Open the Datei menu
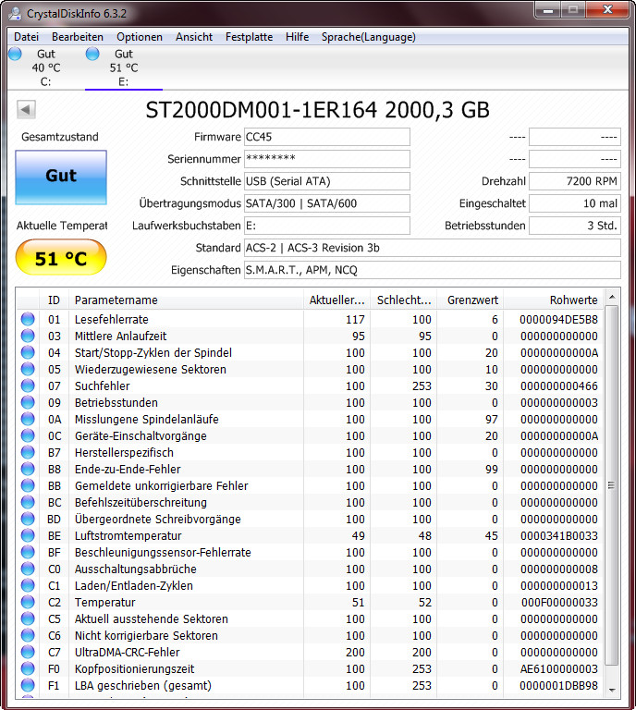This screenshot has width=636, height=710. [x=26, y=37]
